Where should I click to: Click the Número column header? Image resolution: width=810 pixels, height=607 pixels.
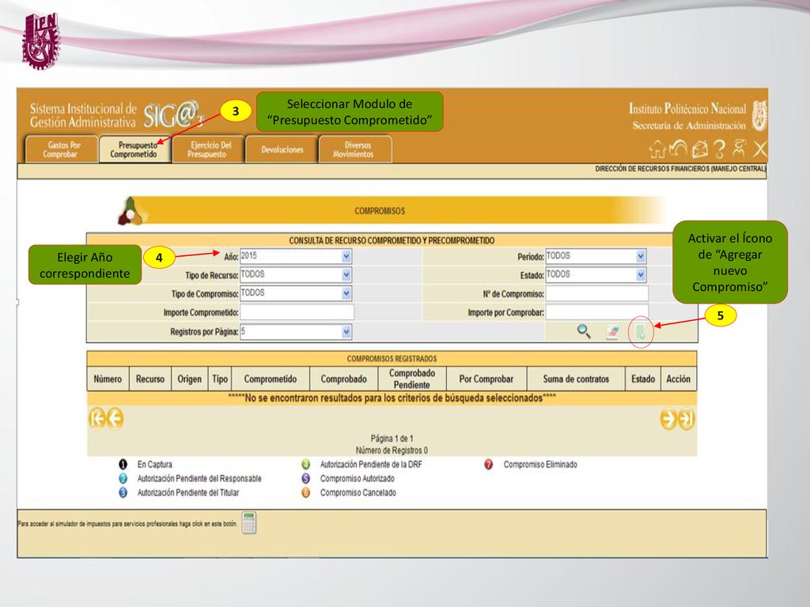(108, 379)
